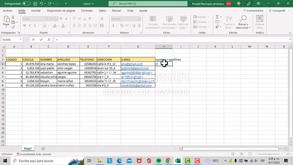Toggle the Autoguardado switch
Viewport: 293px width, 165px height.
coord(27,4)
